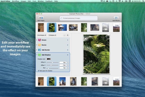Select the penguin thumbnail in the top strip
This screenshot has height=97, width=145.
tap(73, 27)
